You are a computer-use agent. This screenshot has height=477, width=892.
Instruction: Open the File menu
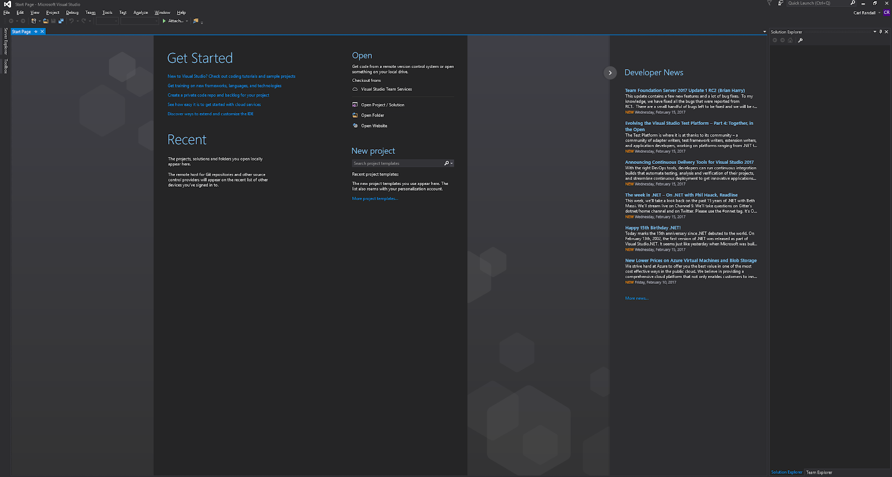point(7,12)
